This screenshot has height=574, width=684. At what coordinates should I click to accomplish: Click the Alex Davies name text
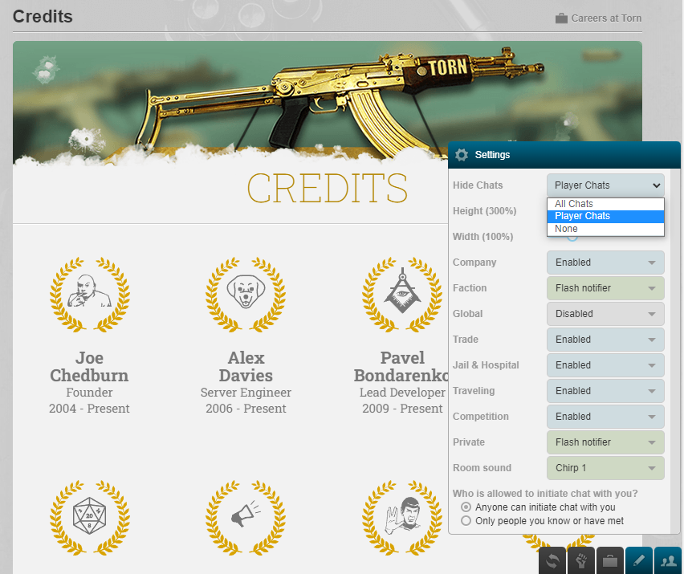[246, 366]
